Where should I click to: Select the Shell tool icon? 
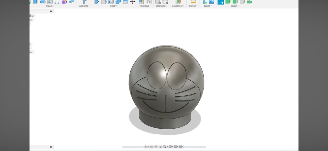(x=111, y=2)
